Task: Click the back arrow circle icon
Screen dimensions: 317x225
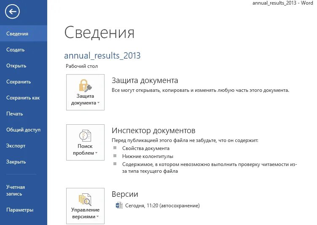Action: [x=12, y=11]
